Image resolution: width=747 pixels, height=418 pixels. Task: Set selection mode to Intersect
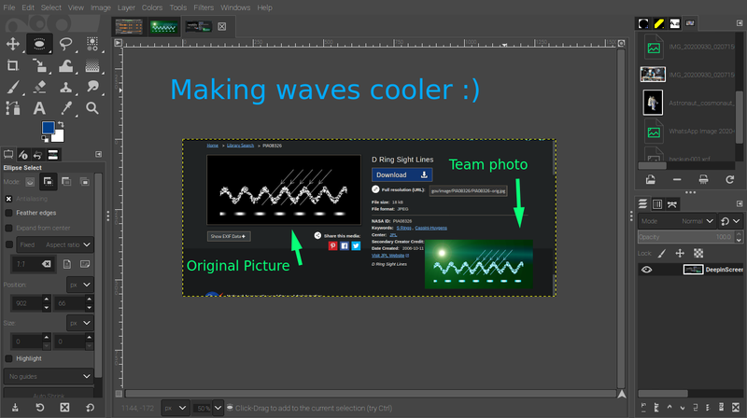tap(84, 182)
